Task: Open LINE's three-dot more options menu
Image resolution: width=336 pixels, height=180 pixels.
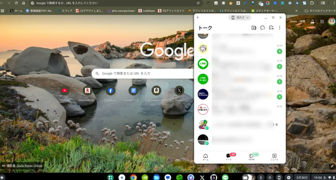Action: point(280,28)
